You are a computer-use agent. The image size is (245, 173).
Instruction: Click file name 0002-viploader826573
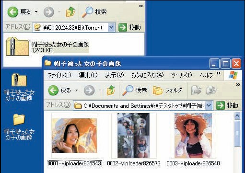coord(134,163)
